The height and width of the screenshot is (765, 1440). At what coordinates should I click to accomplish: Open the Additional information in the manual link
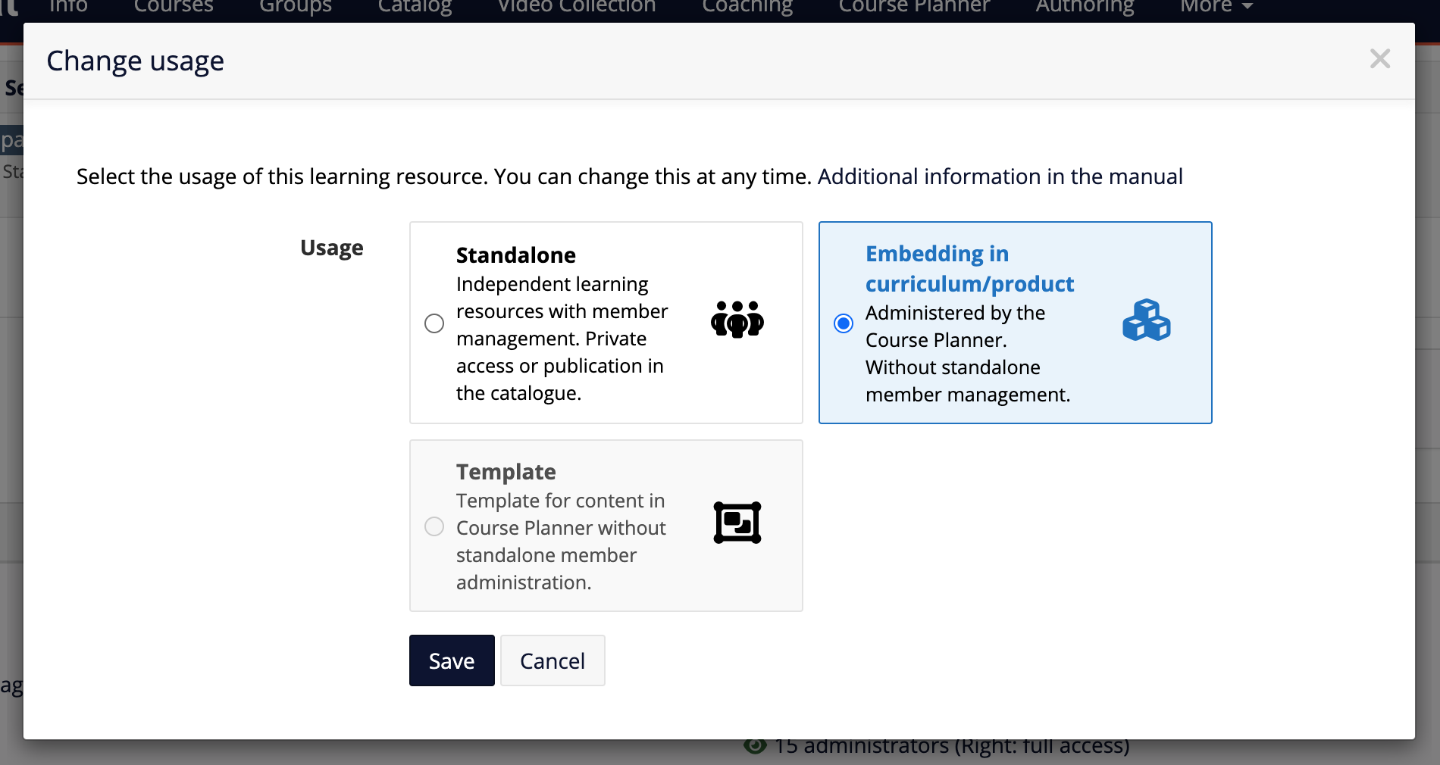point(1000,176)
